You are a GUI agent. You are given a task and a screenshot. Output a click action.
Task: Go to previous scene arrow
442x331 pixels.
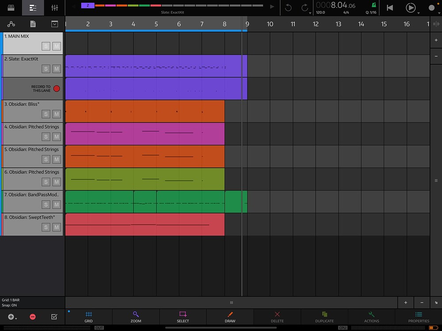tap(74, 7)
